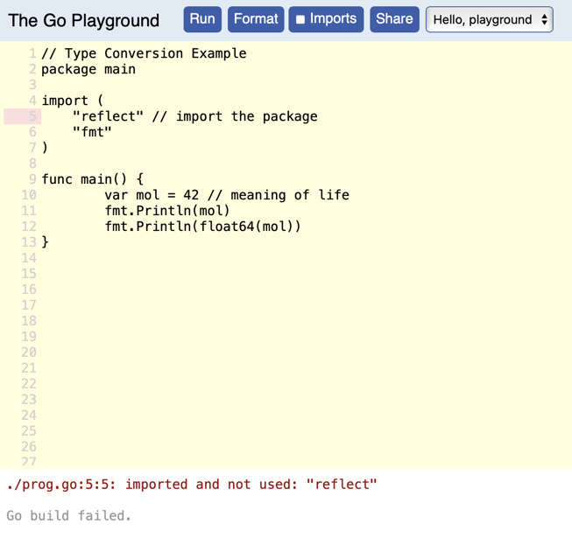Screen dimensions: 572x538
Task: Click line number 9 in the gutter
Action: 32,179
